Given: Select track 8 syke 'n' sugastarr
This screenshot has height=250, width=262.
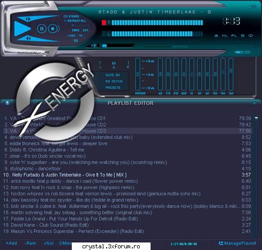Looking at the screenshot, I should click(128, 162).
